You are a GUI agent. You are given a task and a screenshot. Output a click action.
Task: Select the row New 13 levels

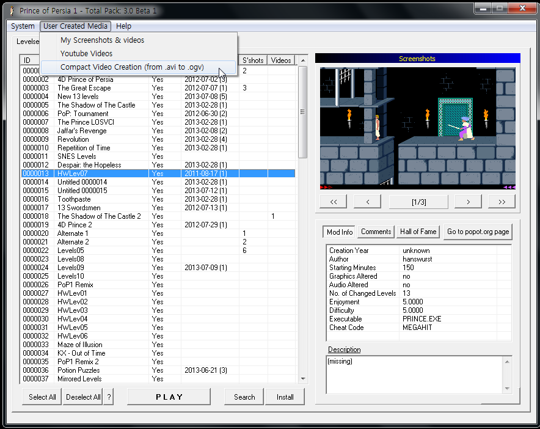coord(158,97)
